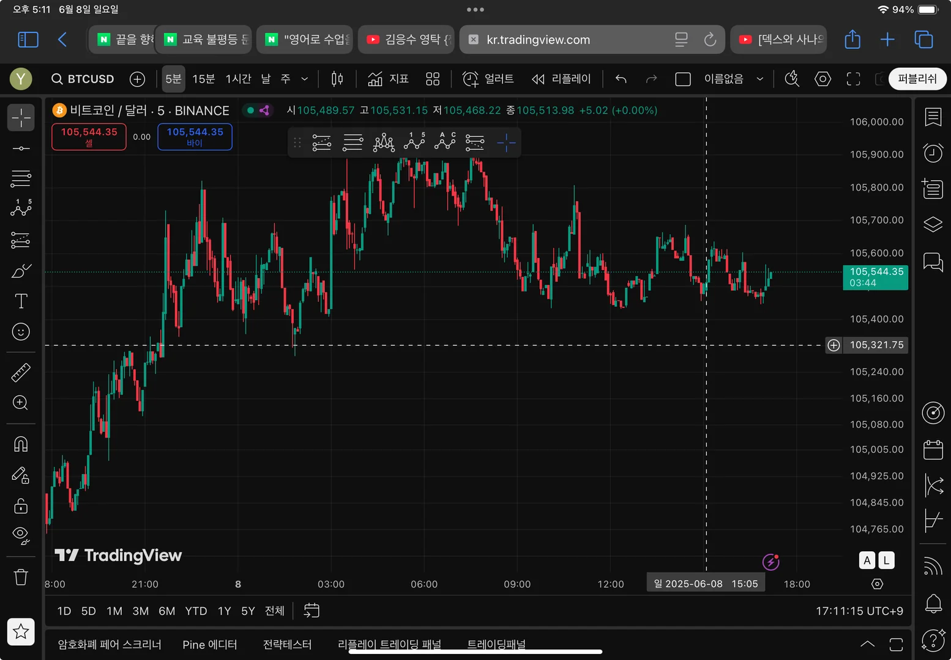Click the trash can remove drawings icon
The width and height of the screenshot is (951, 660).
21,577
